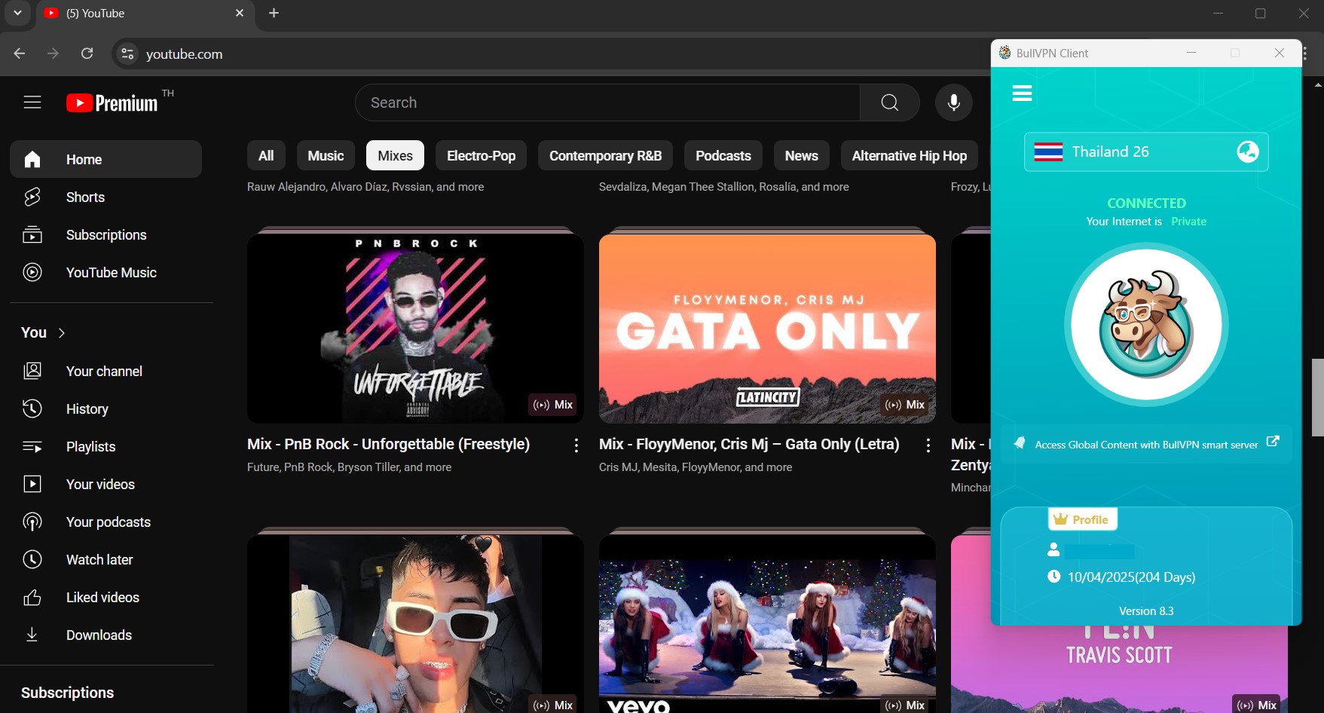
Task: Open watch History in the sidebar
Action: point(105,409)
